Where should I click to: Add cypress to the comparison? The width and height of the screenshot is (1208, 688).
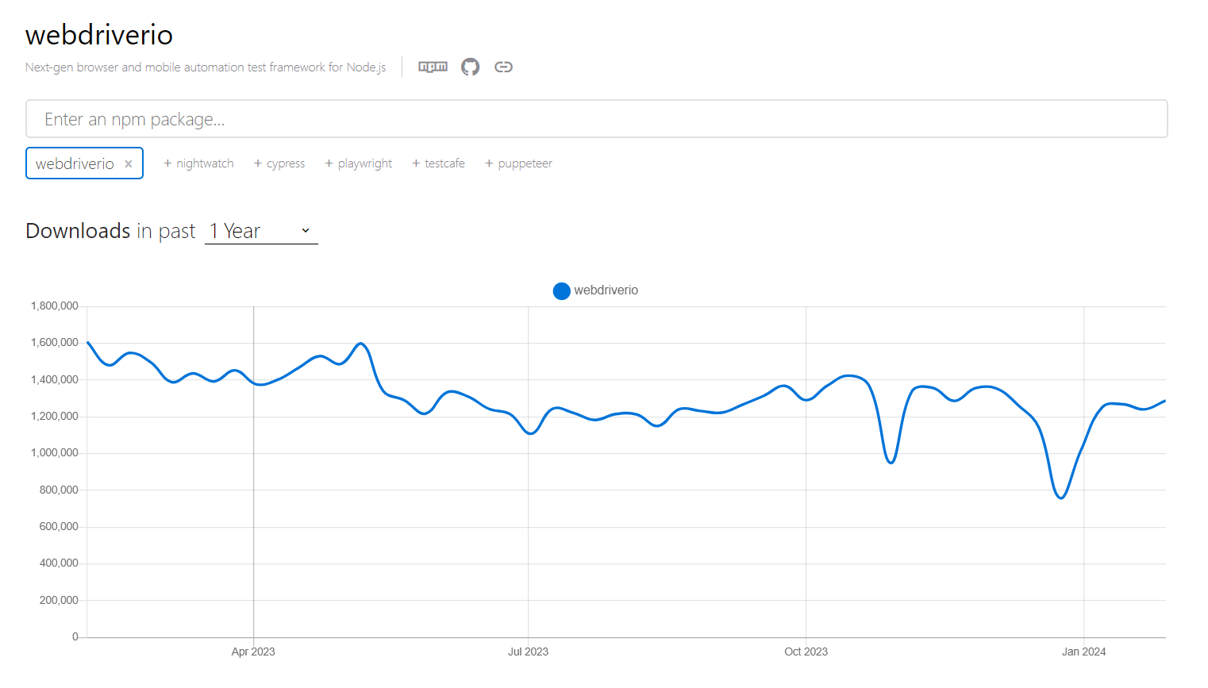point(279,163)
